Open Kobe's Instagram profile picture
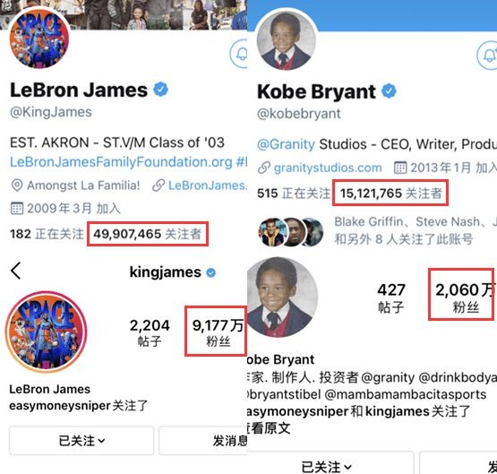 coord(282,297)
